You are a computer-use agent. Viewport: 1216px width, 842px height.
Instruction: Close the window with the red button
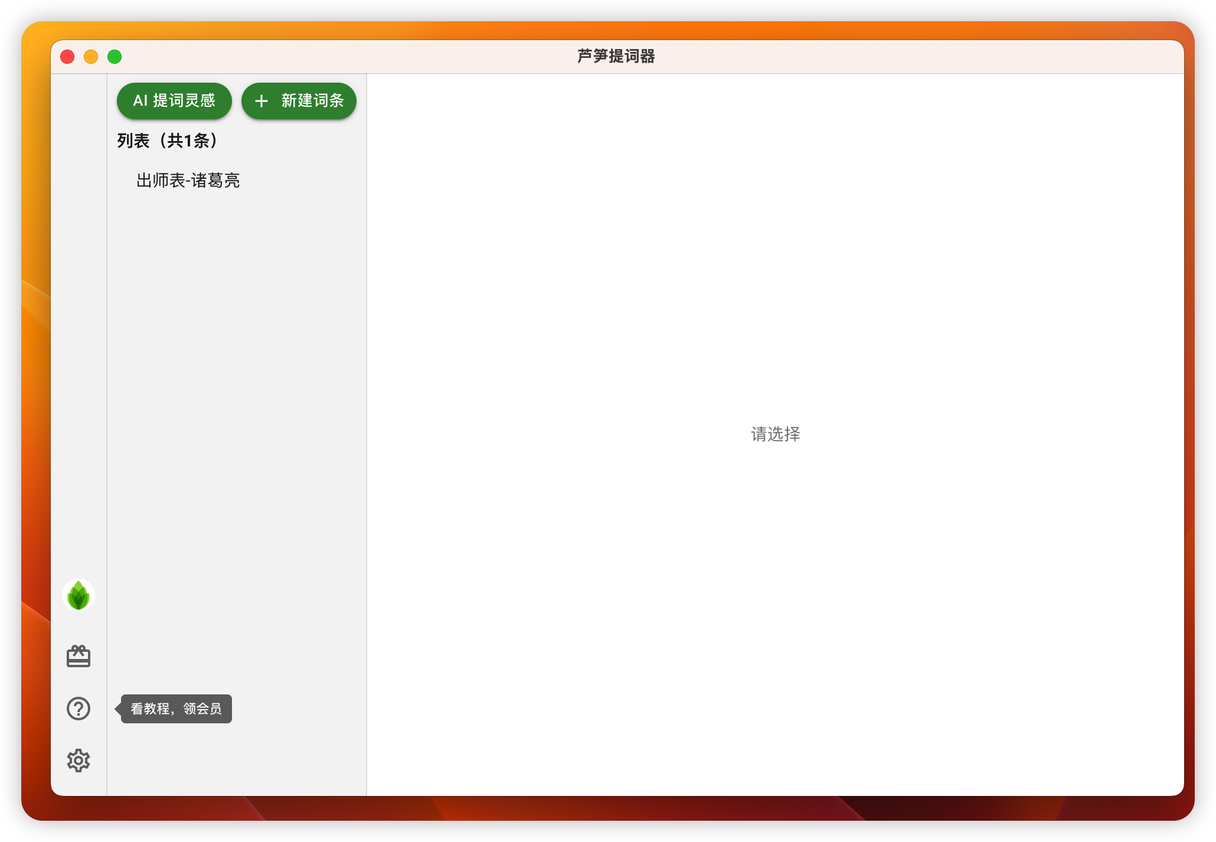(67, 57)
